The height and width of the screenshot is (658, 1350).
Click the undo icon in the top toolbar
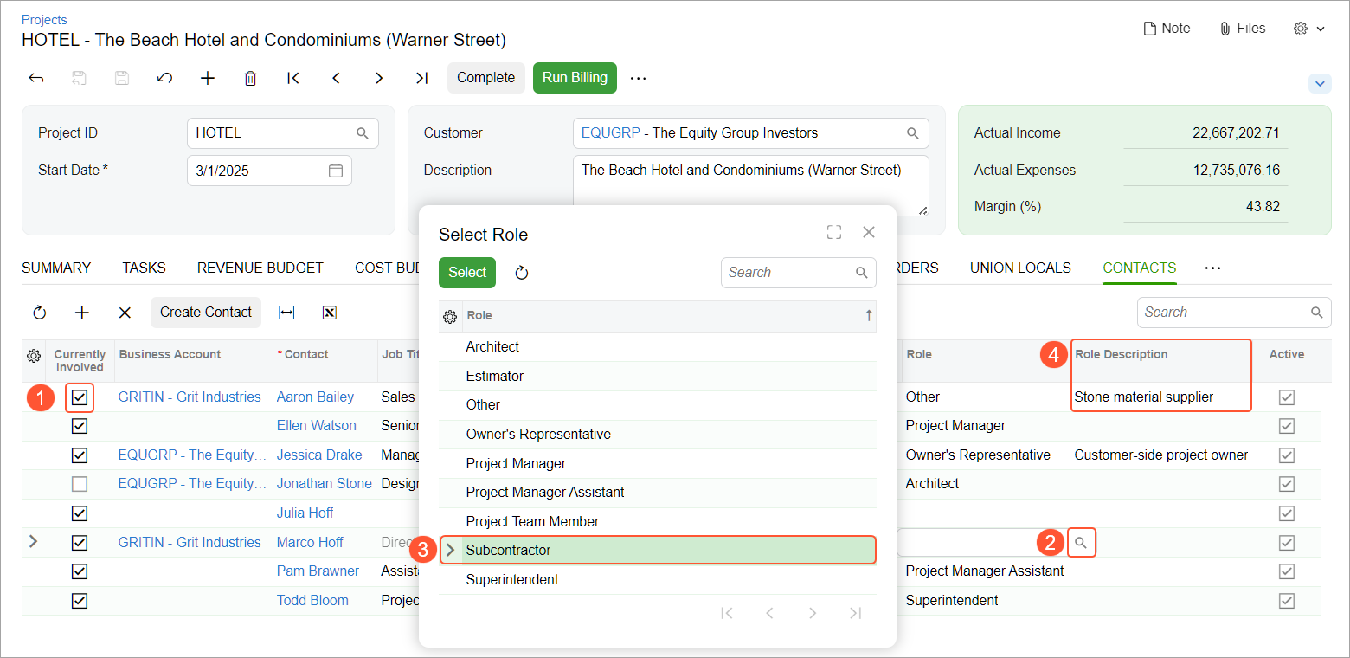(164, 78)
